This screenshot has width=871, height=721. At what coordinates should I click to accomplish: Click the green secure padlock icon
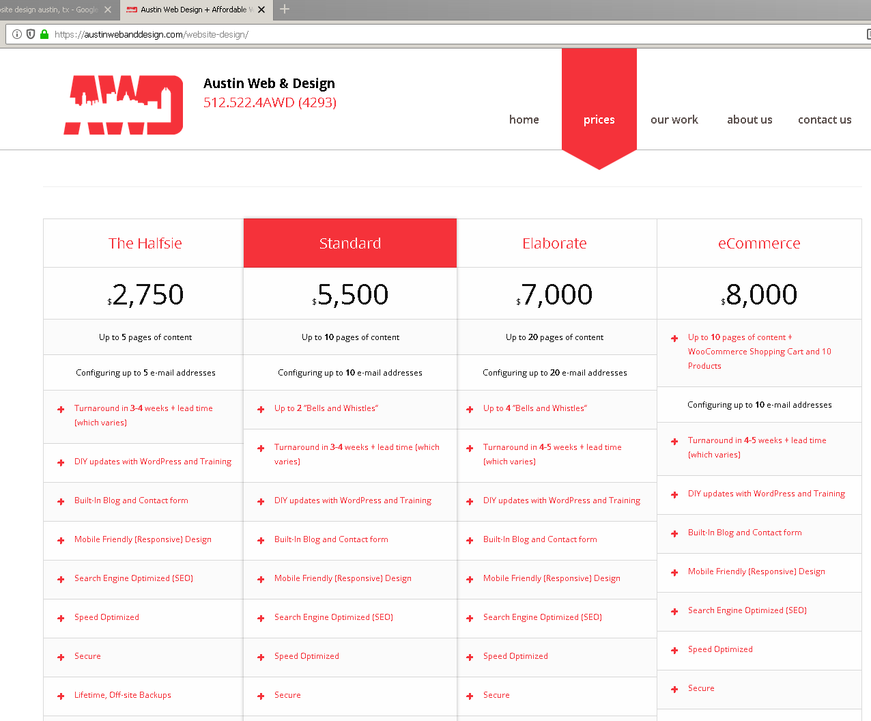(44, 34)
